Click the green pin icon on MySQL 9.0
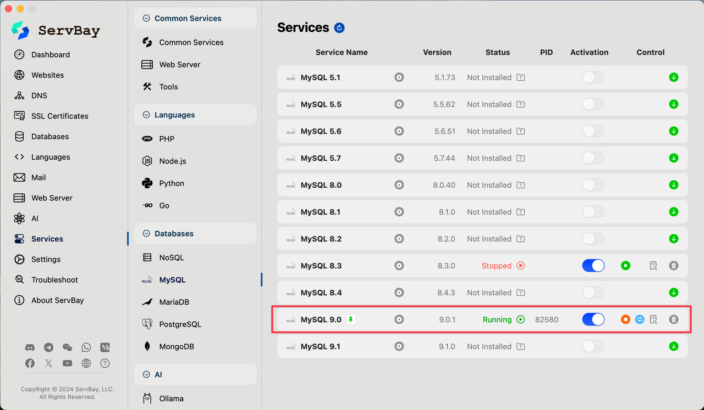Viewport: 704px width, 410px height. point(350,319)
